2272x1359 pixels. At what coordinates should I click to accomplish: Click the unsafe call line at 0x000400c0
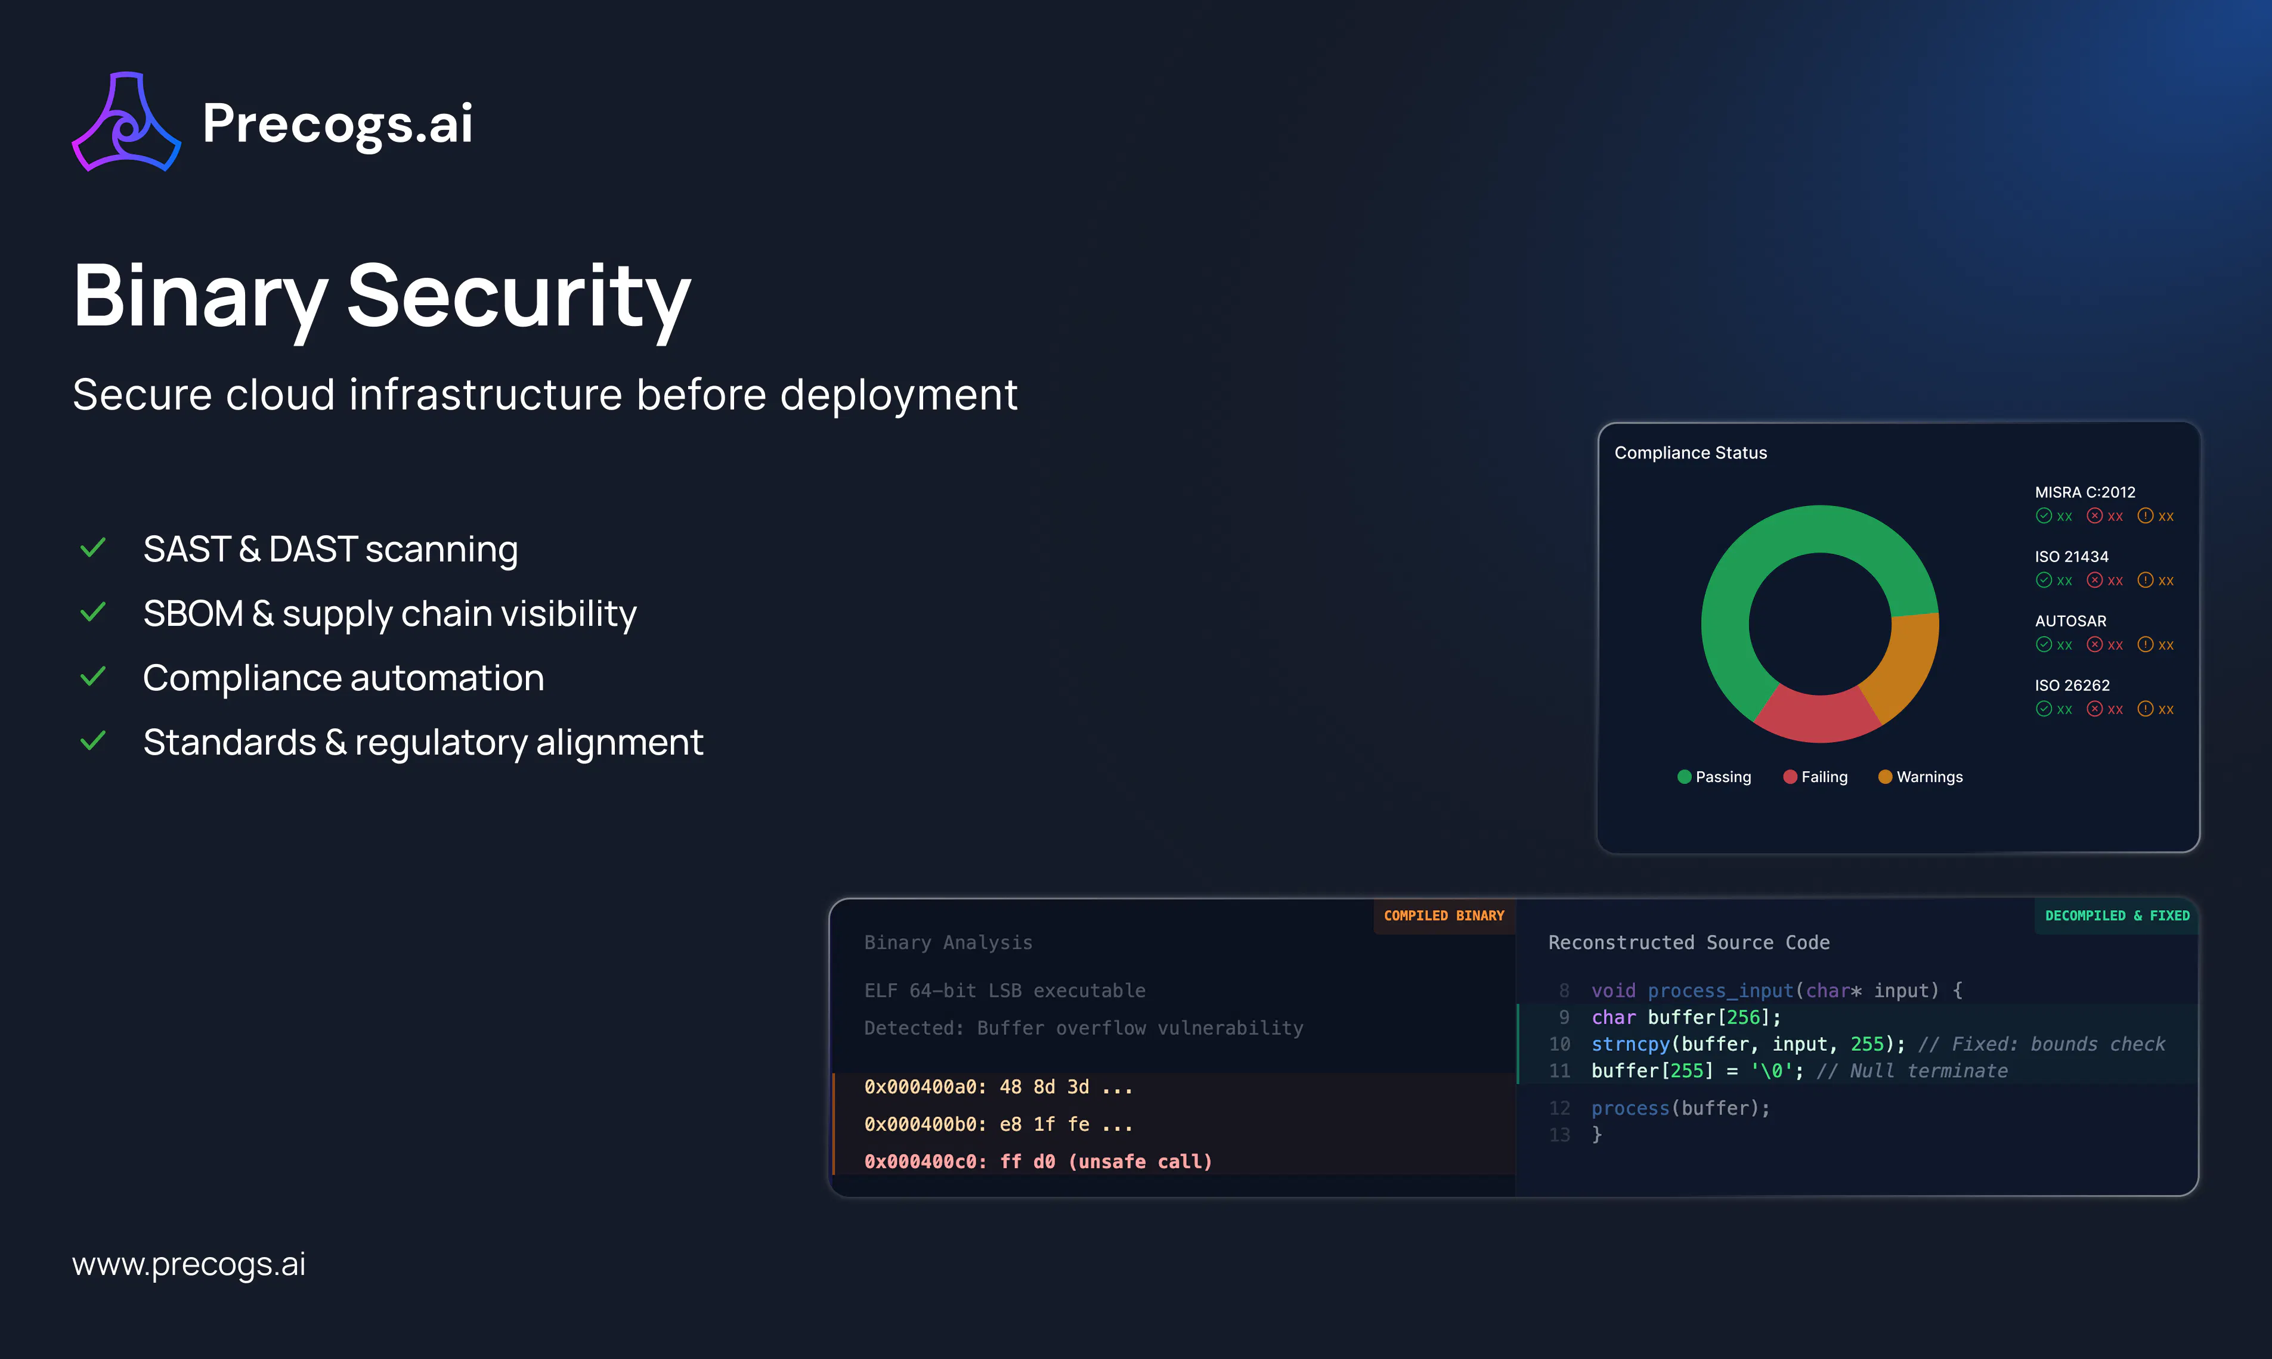(x=1038, y=1161)
